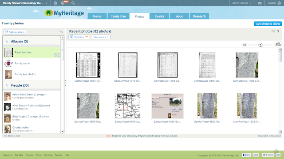Click the clock icon in top bar
The width and height of the screenshot is (284, 159).
coord(55,3)
